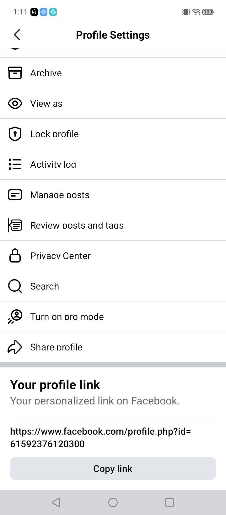Click the Review posts and tags icon
This screenshot has height=515, width=226.
15,225
